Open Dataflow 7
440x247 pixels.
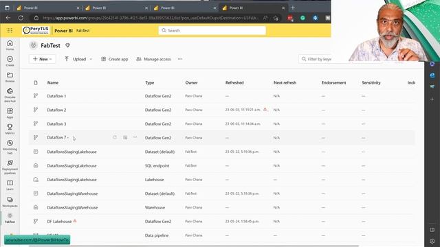[56, 137]
